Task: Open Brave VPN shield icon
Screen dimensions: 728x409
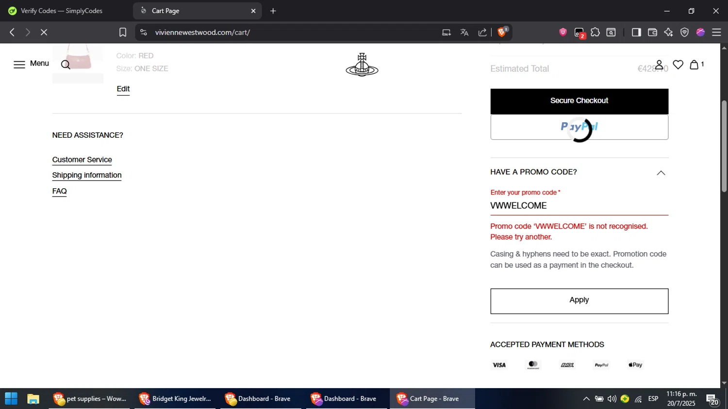Action: tap(684, 33)
